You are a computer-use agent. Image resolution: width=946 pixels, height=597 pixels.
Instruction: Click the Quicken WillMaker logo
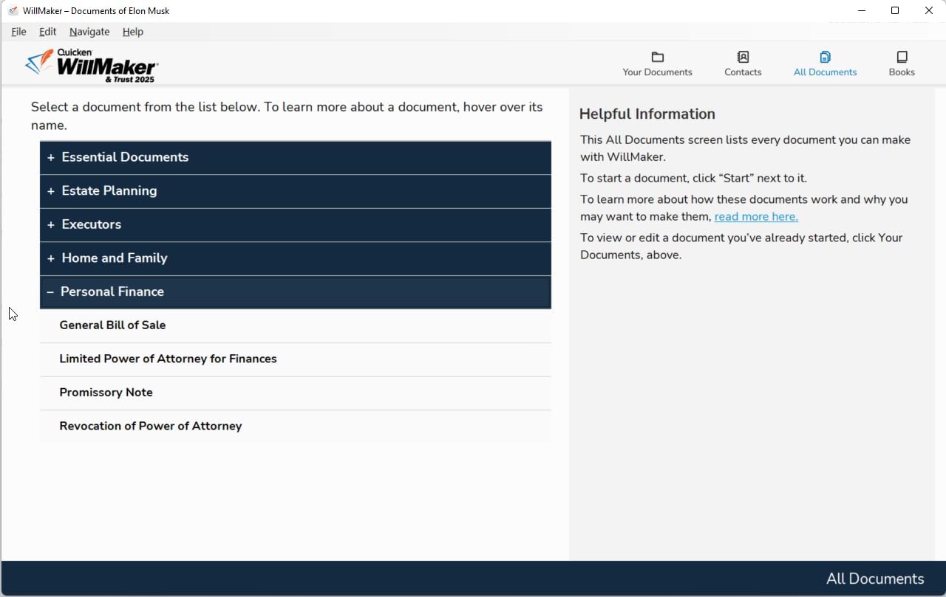tap(92, 65)
